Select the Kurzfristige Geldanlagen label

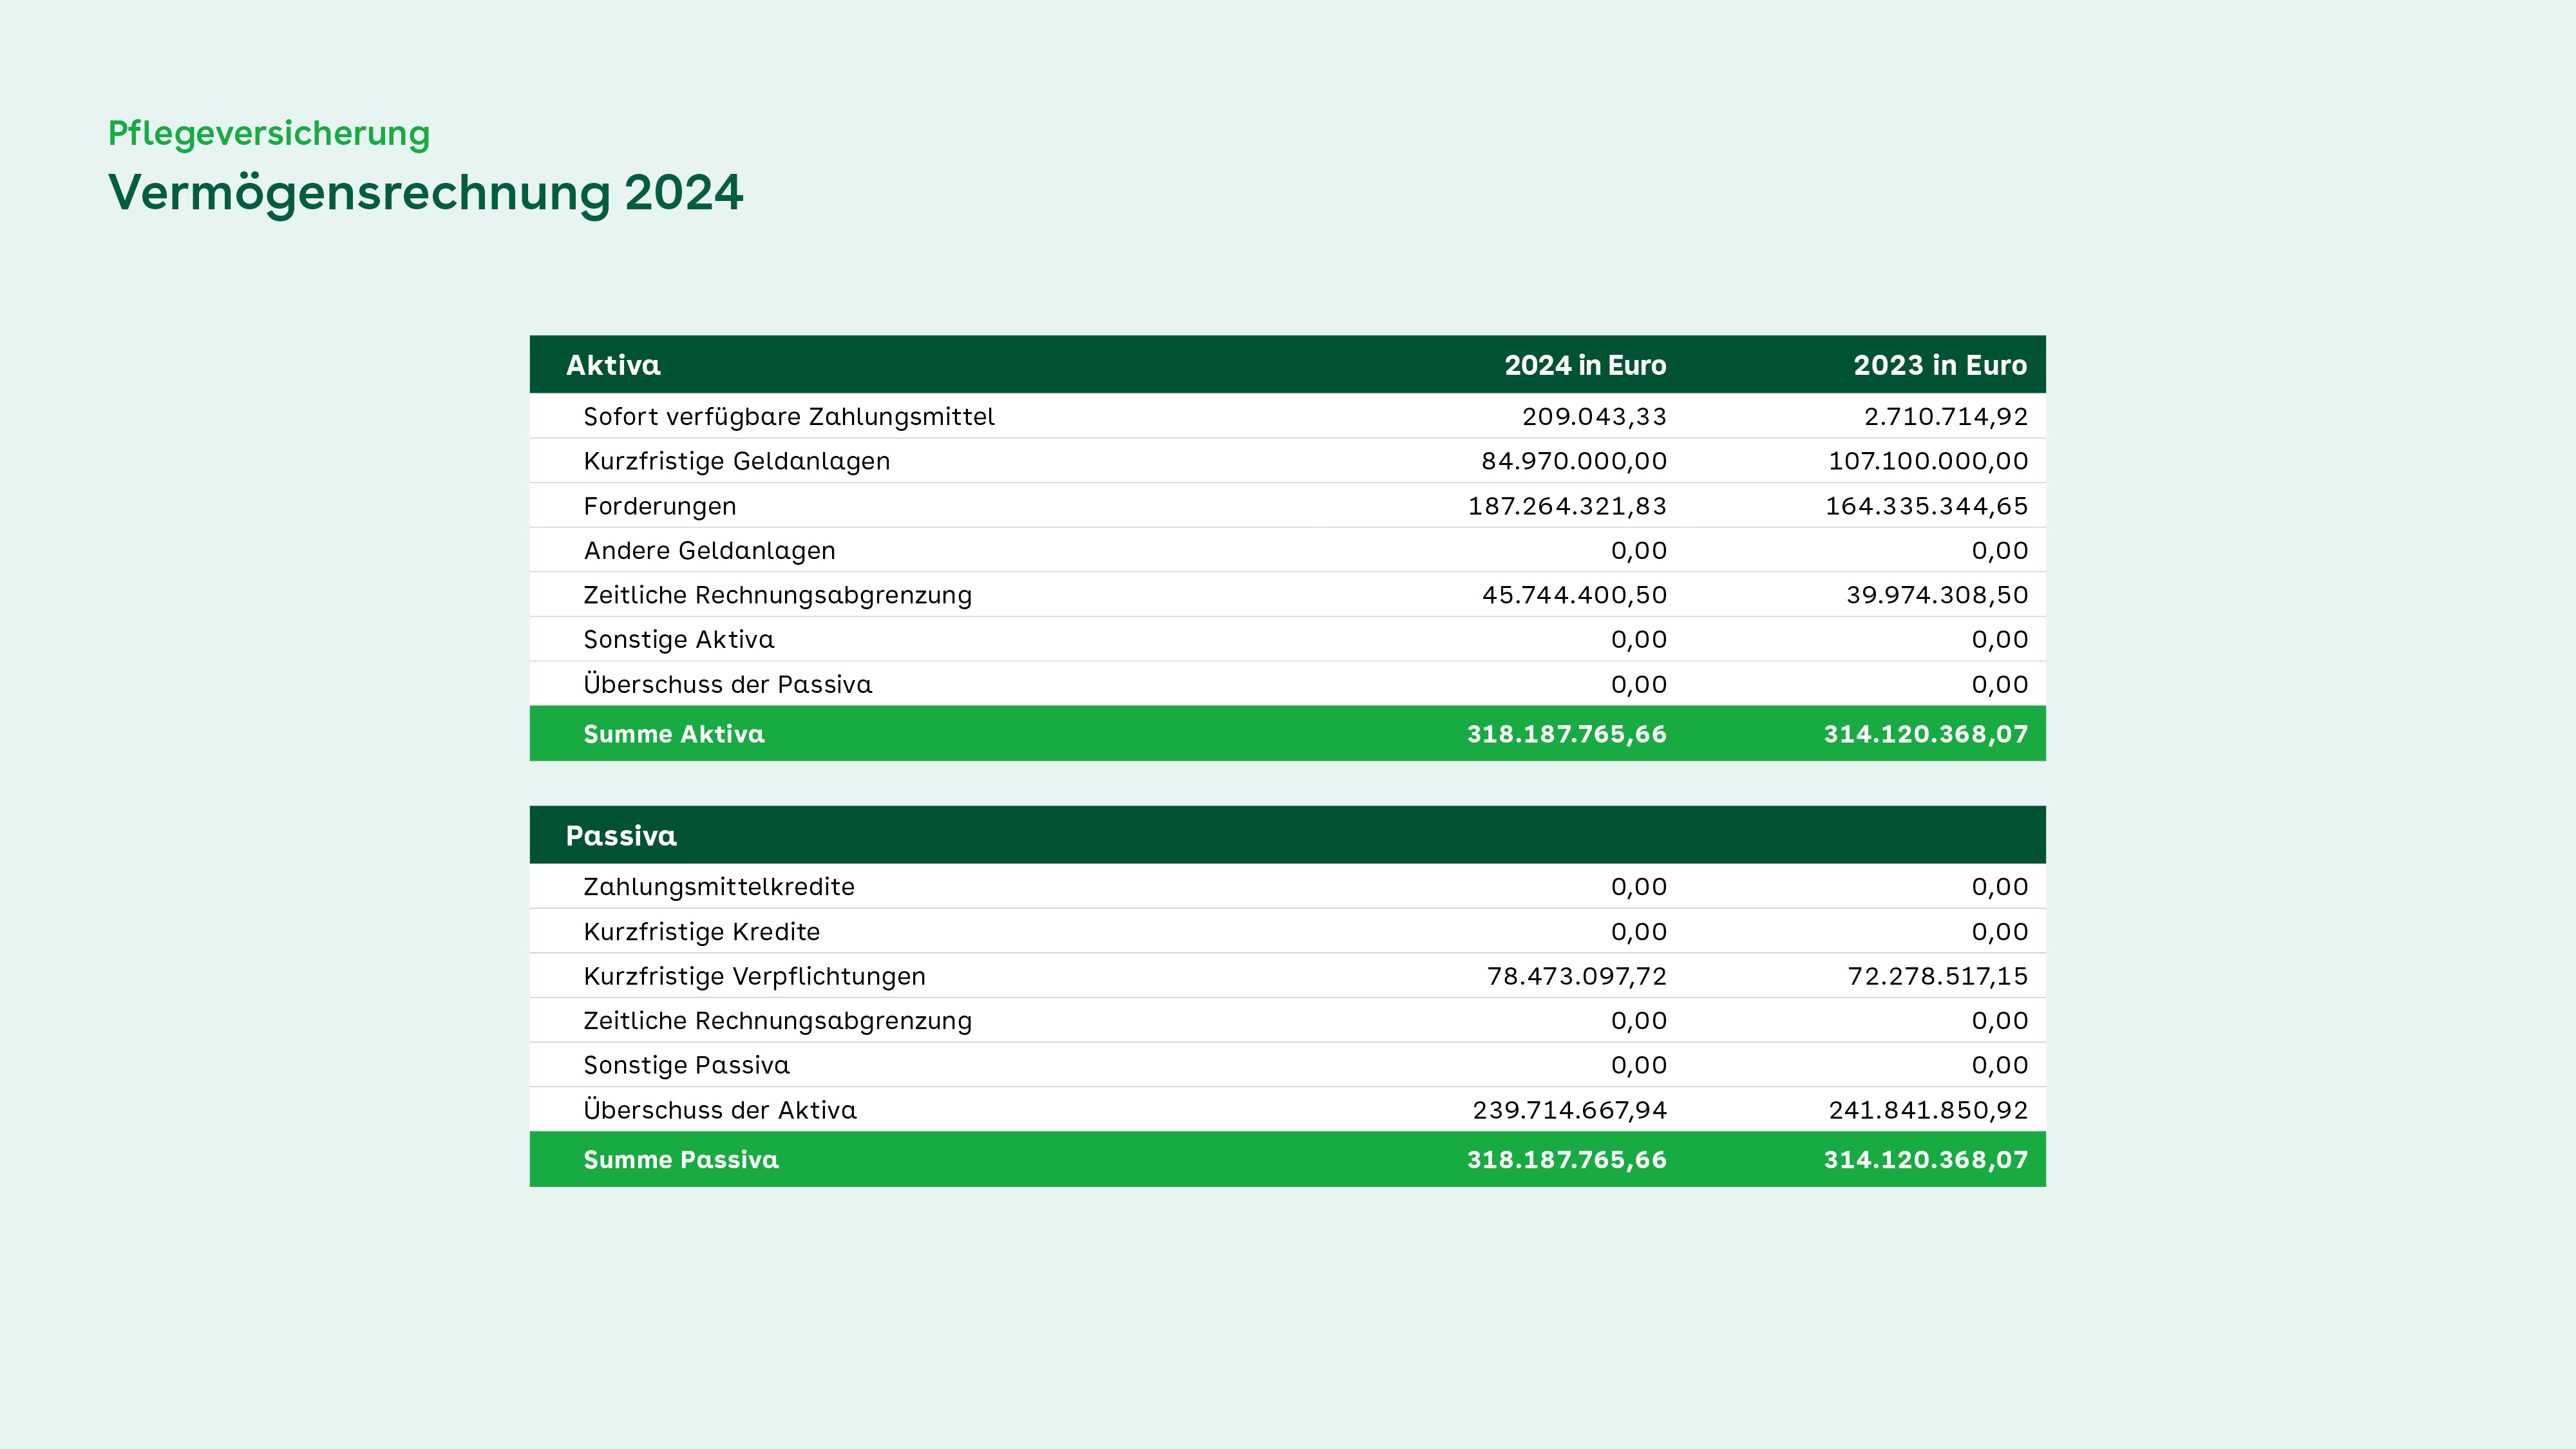[x=737, y=461]
